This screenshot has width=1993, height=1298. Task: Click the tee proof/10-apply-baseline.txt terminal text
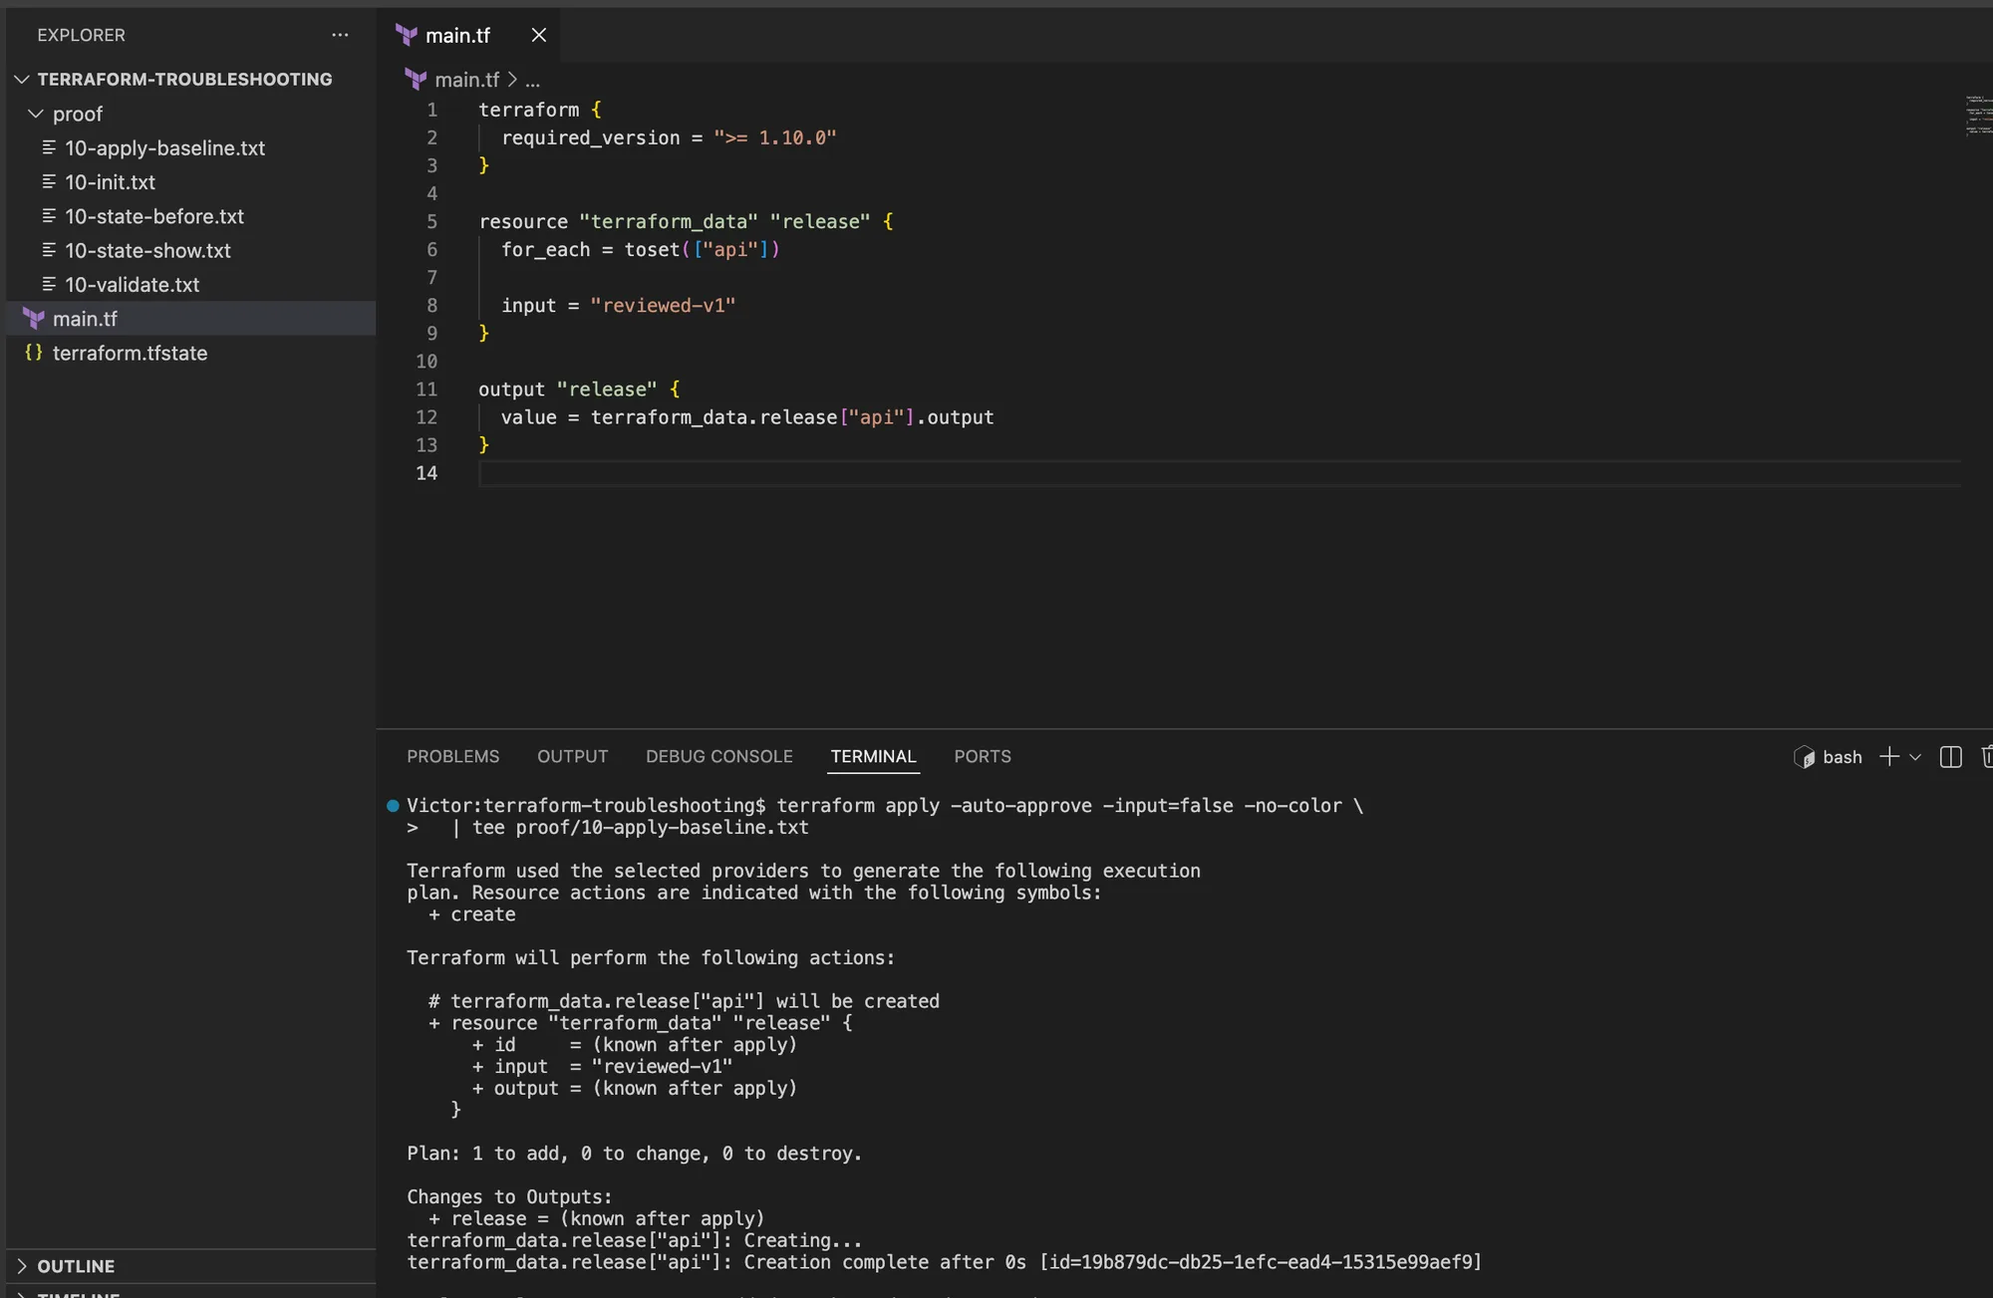coord(641,828)
